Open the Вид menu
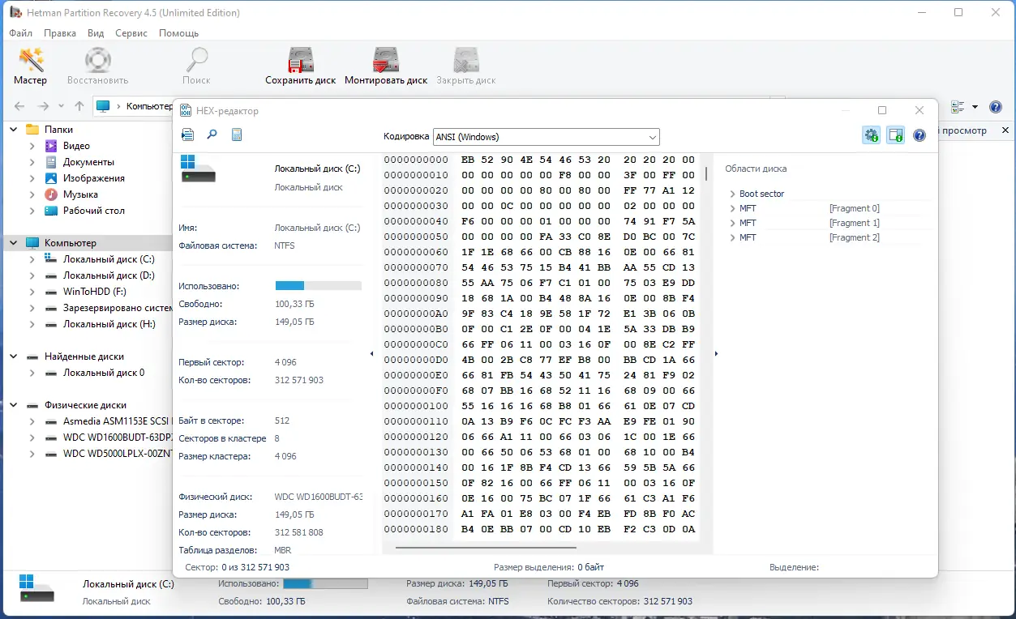Image resolution: width=1016 pixels, height=619 pixels. tap(96, 33)
